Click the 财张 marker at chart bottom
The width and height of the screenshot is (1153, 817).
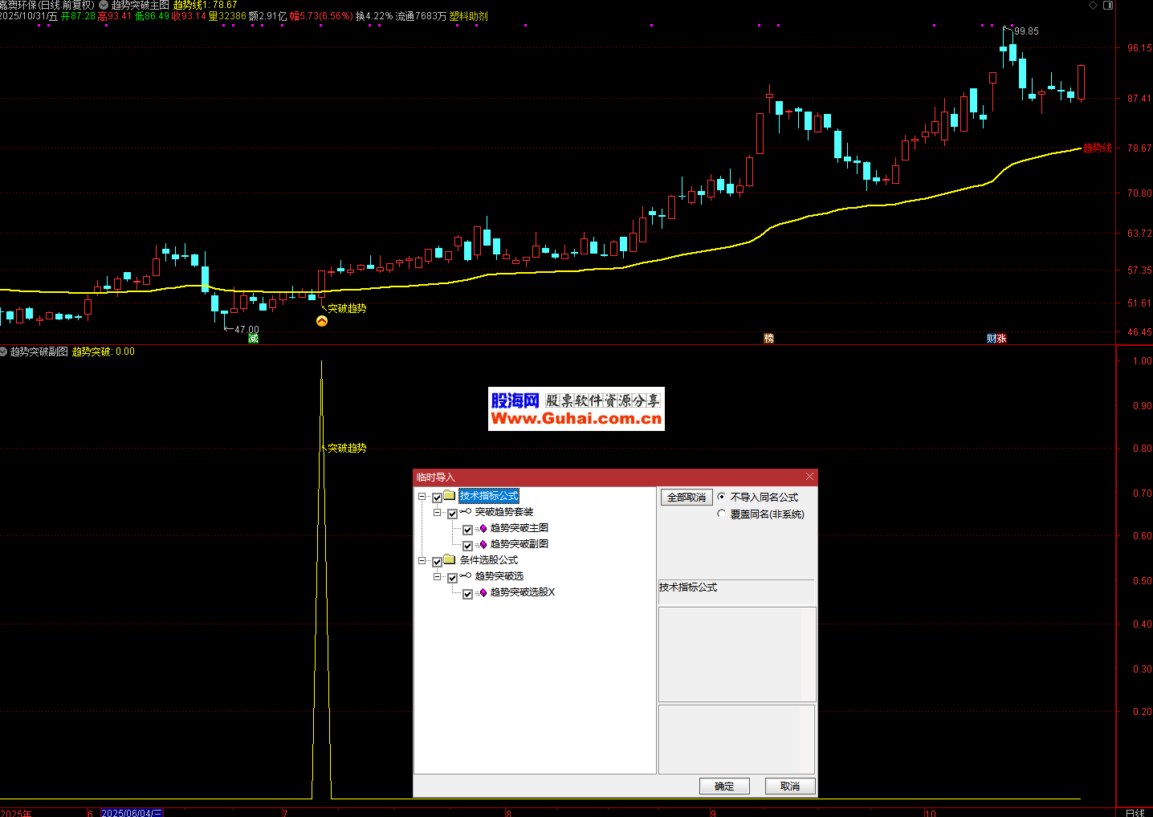pos(996,339)
